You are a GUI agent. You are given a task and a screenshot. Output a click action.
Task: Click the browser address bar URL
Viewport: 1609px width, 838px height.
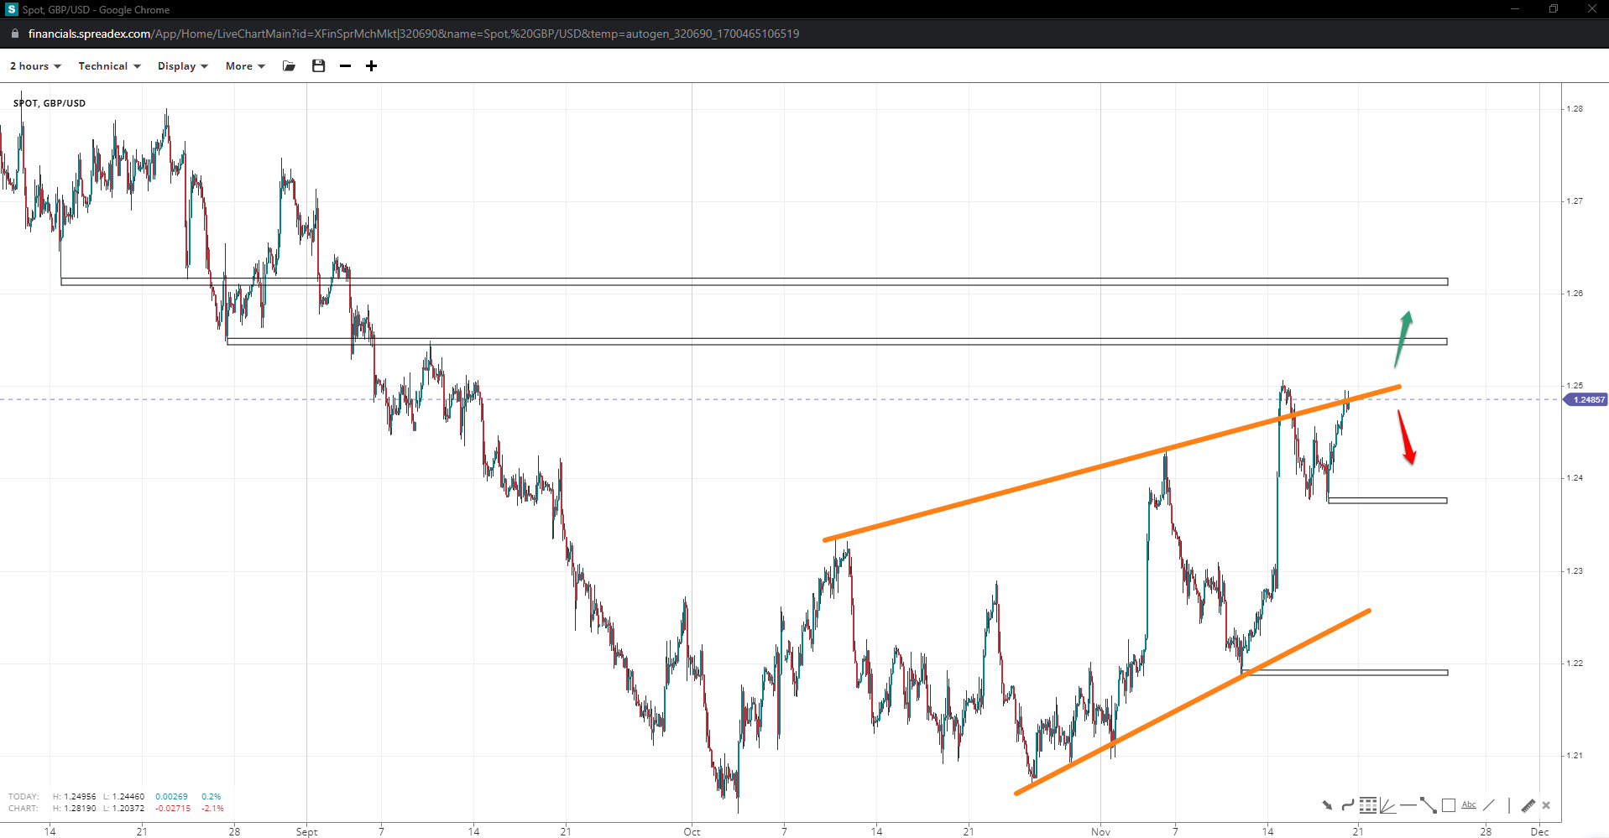click(413, 34)
